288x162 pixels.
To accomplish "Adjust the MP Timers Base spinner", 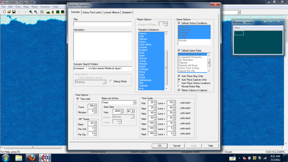I will [x=95, y=123].
